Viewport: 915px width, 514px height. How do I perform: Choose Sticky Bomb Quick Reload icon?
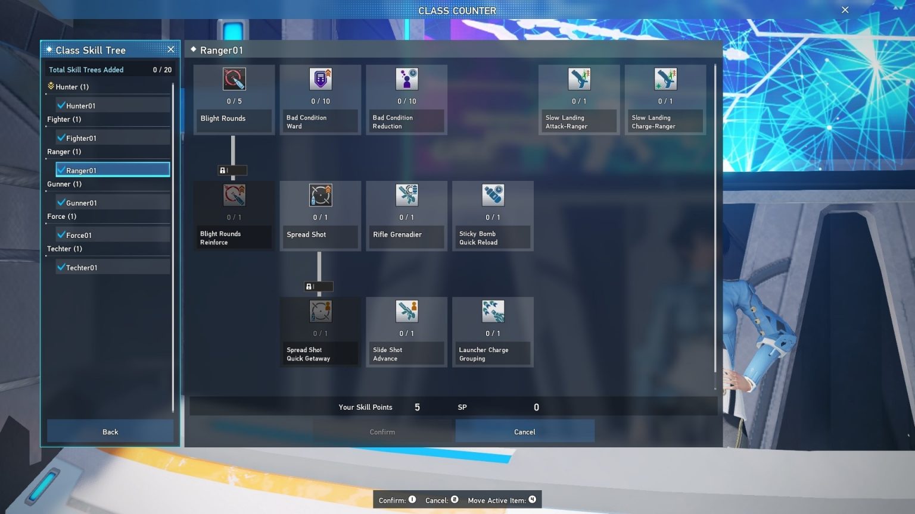point(493,195)
